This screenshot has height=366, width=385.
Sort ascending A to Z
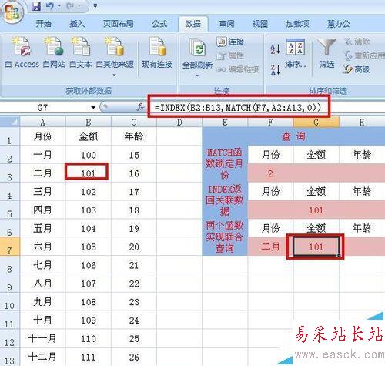pyautogui.click(x=275, y=49)
